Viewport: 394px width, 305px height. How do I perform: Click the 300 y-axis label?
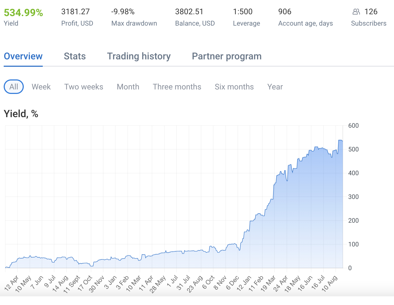pyautogui.click(x=353, y=197)
